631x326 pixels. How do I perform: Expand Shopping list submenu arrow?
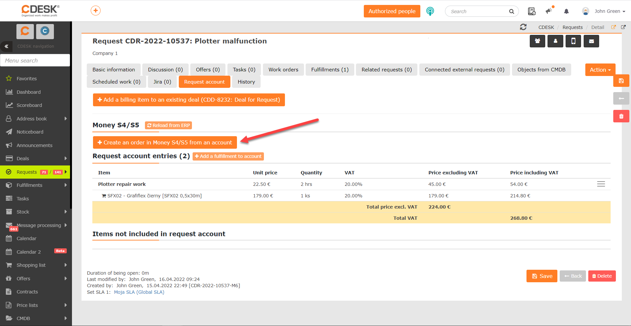[x=66, y=265]
